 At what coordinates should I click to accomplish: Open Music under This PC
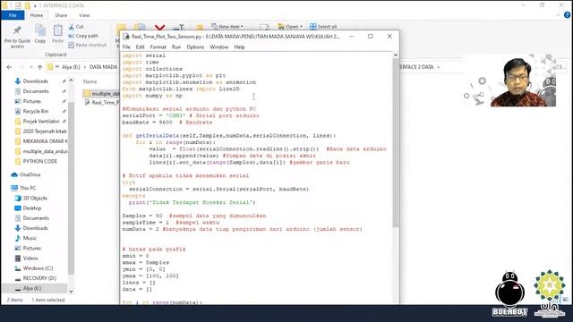(x=30, y=238)
